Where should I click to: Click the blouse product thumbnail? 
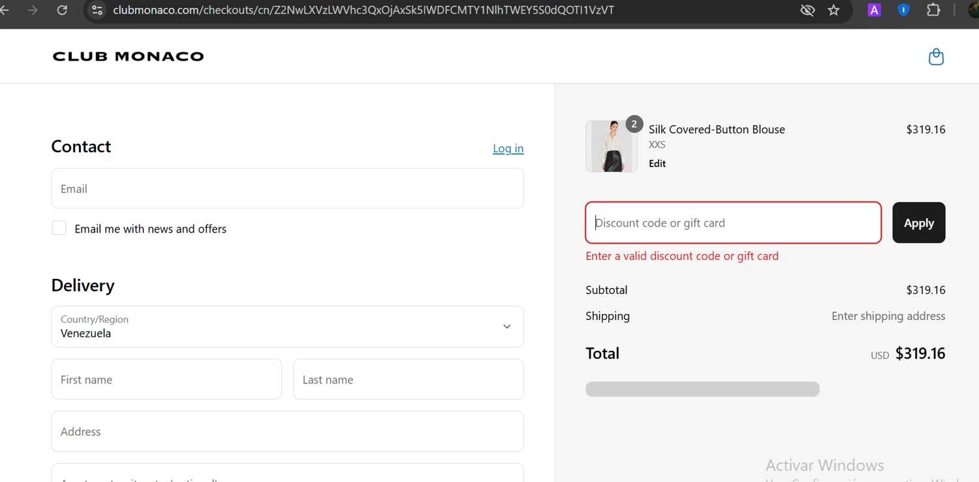[612, 146]
